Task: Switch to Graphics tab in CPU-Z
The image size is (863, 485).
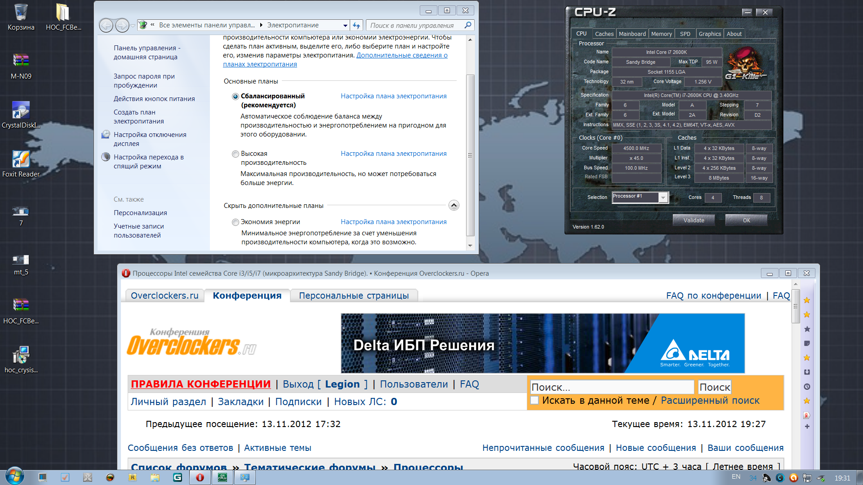Action: (710, 34)
